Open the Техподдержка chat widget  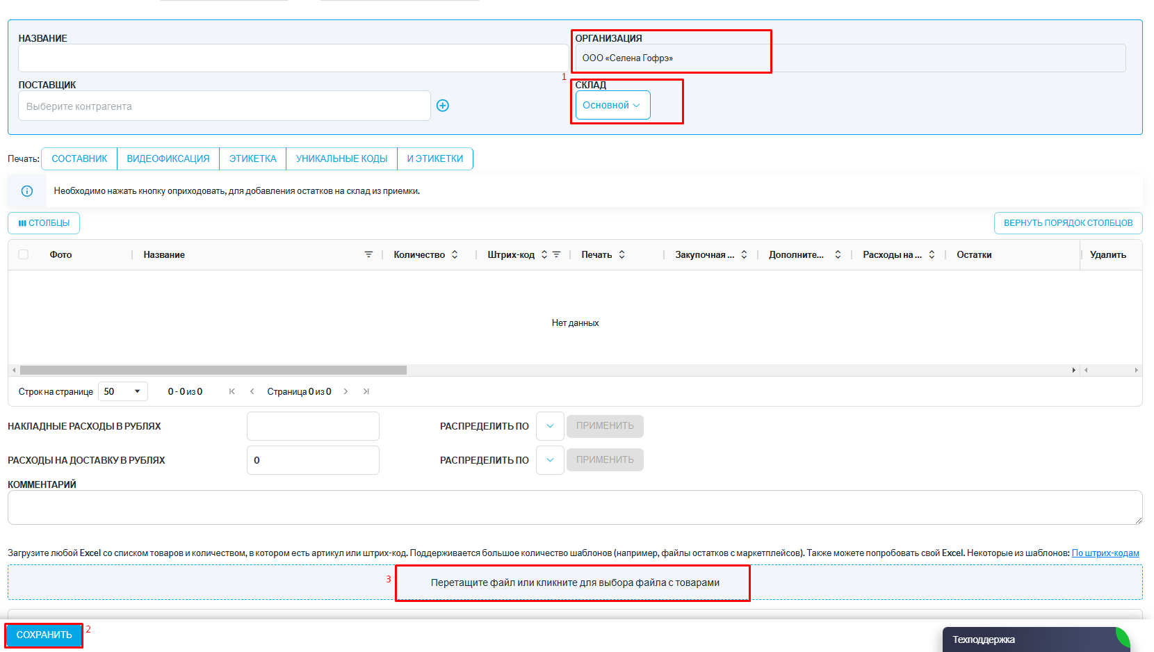point(1036,639)
